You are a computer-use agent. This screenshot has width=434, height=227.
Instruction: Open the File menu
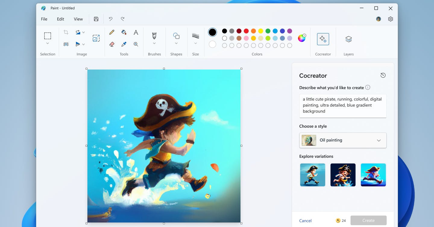point(44,19)
